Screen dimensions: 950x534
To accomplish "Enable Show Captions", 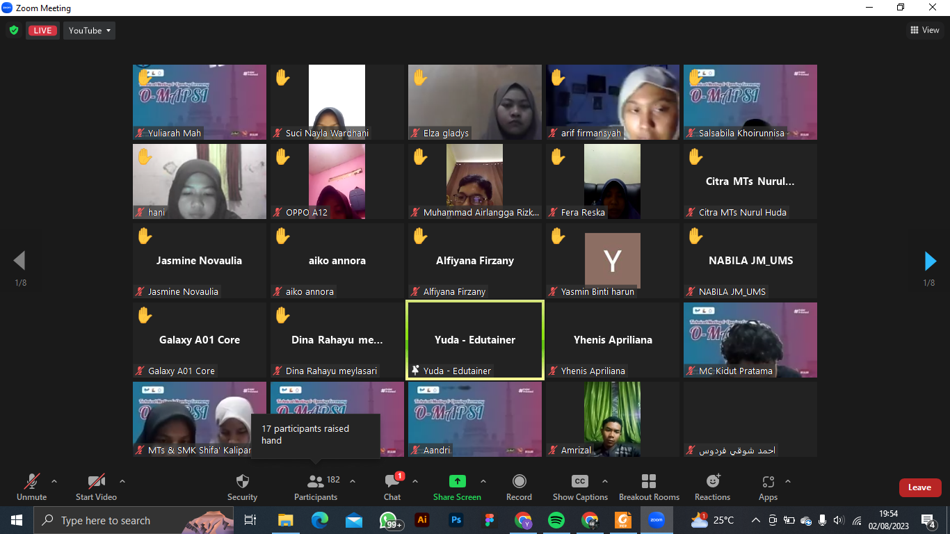I will [x=579, y=487].
